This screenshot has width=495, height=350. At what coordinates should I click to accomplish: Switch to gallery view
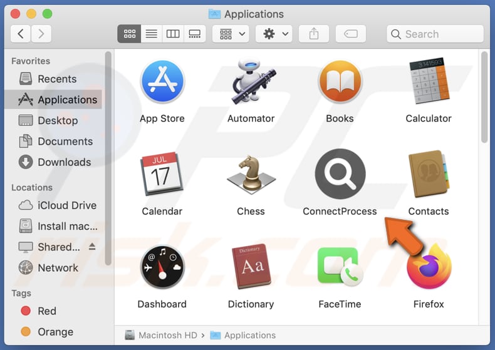(x=194, y=34)
